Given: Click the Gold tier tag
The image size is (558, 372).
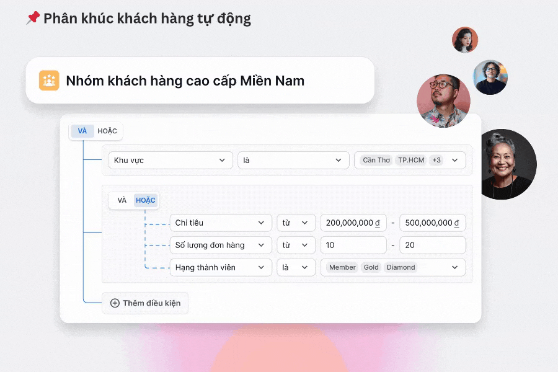Looking at the screenshot, I should 371,267.
